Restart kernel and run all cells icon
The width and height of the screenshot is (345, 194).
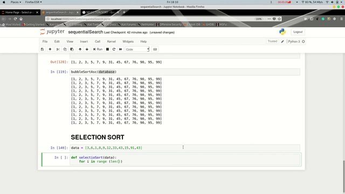tap(120, 49)
